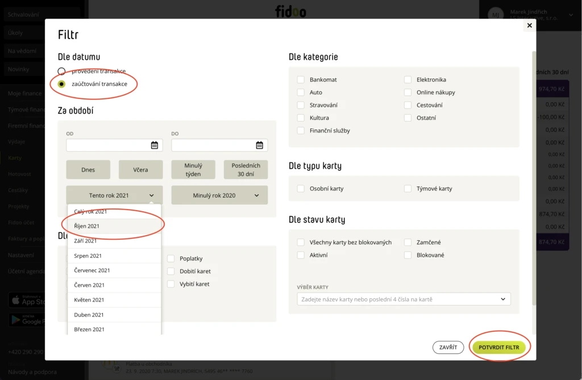Check the Bankomat category checkbox
The height and width of the screenshot is (380, 582).
point(301,80)
